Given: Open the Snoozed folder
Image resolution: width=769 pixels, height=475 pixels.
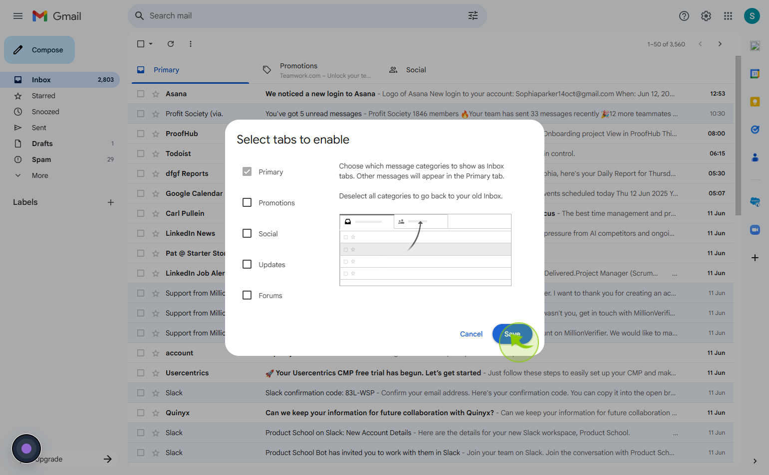Looking at the screenshot, I should (x=60, y=112).
